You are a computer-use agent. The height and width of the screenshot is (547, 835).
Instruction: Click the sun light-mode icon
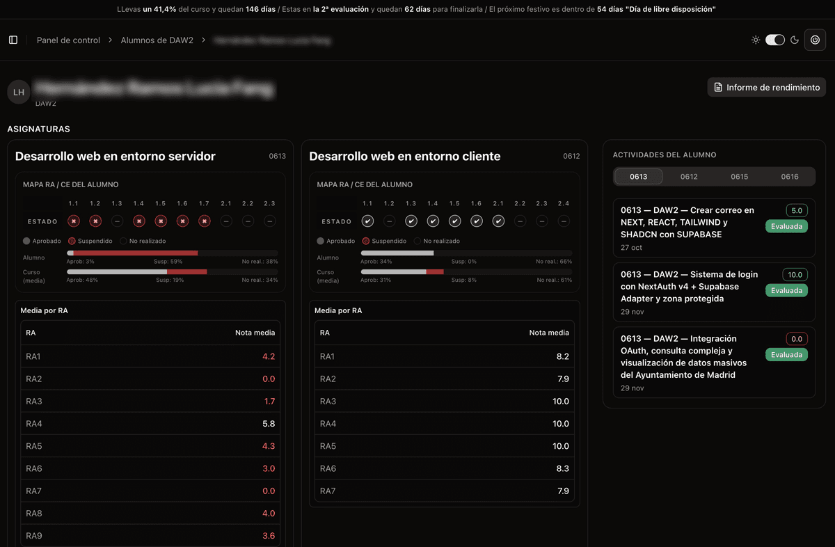tap(756, 40)
